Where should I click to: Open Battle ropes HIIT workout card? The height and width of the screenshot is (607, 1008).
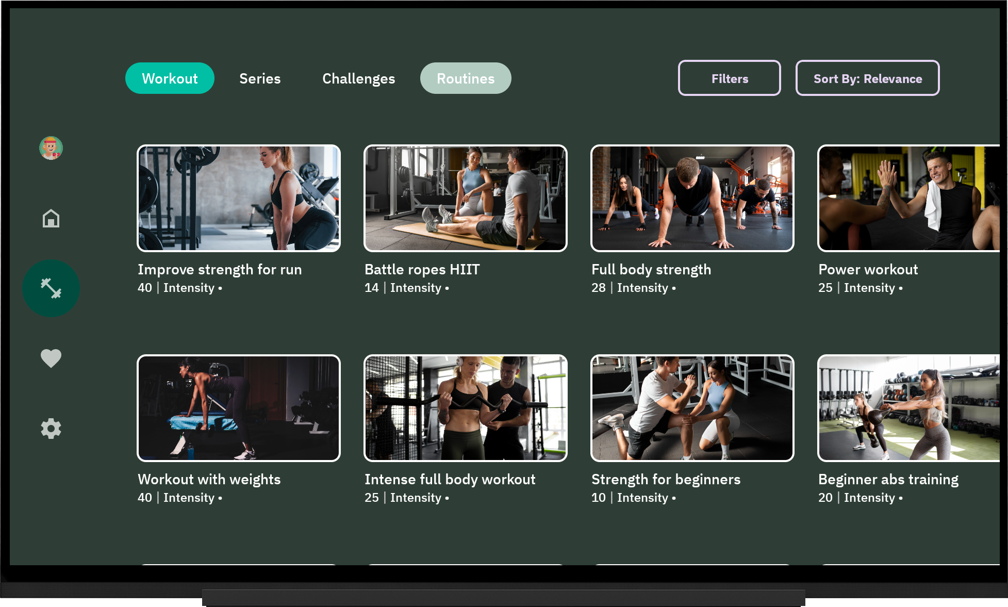click(465, 199)
